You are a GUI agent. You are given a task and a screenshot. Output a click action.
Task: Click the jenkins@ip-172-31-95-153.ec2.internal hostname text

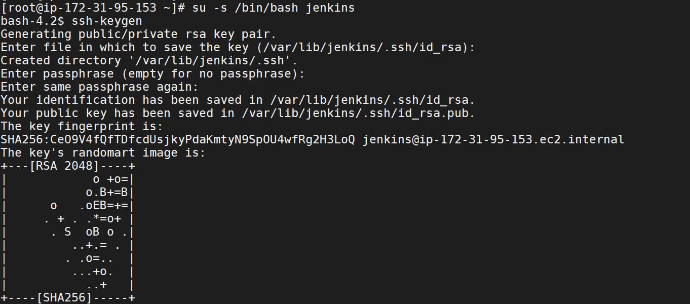point(493,140)
